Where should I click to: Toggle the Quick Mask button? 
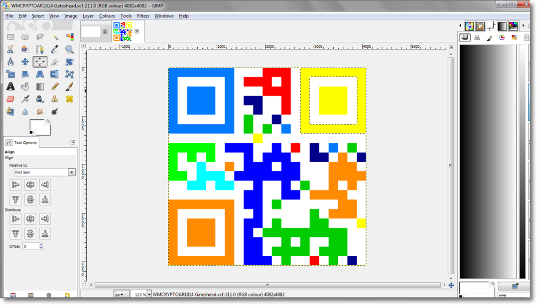click(x=84, y=285)
